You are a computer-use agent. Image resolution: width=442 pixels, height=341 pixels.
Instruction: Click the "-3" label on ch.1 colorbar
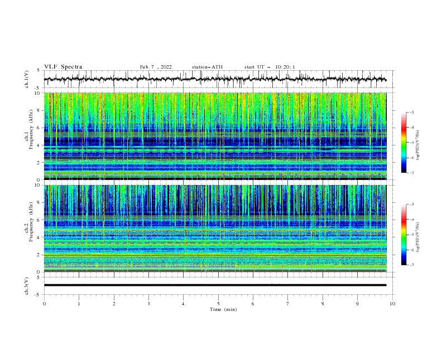pos(412,112)
